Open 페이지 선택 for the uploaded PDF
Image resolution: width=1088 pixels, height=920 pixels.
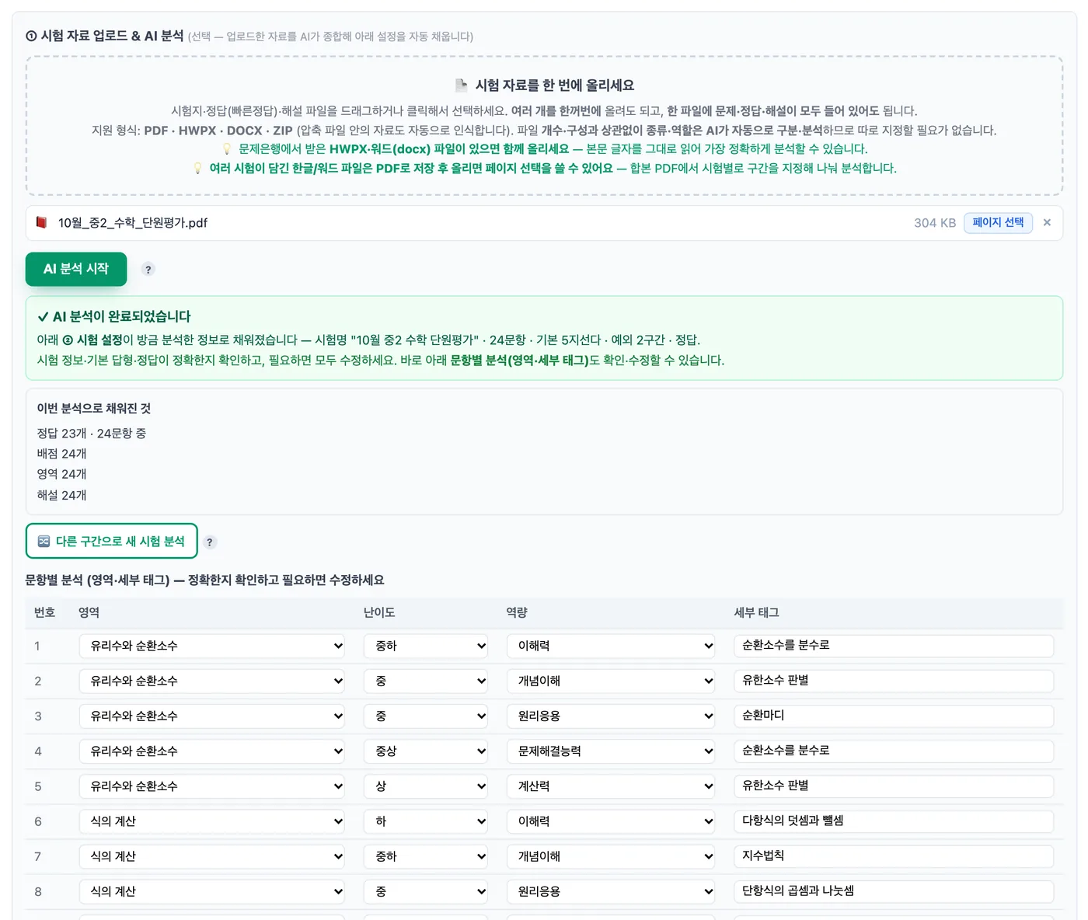click(x=998, y=223)
